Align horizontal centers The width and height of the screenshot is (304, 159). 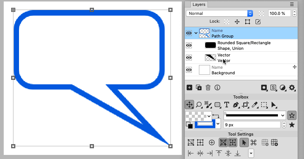[x=200, y=153]
